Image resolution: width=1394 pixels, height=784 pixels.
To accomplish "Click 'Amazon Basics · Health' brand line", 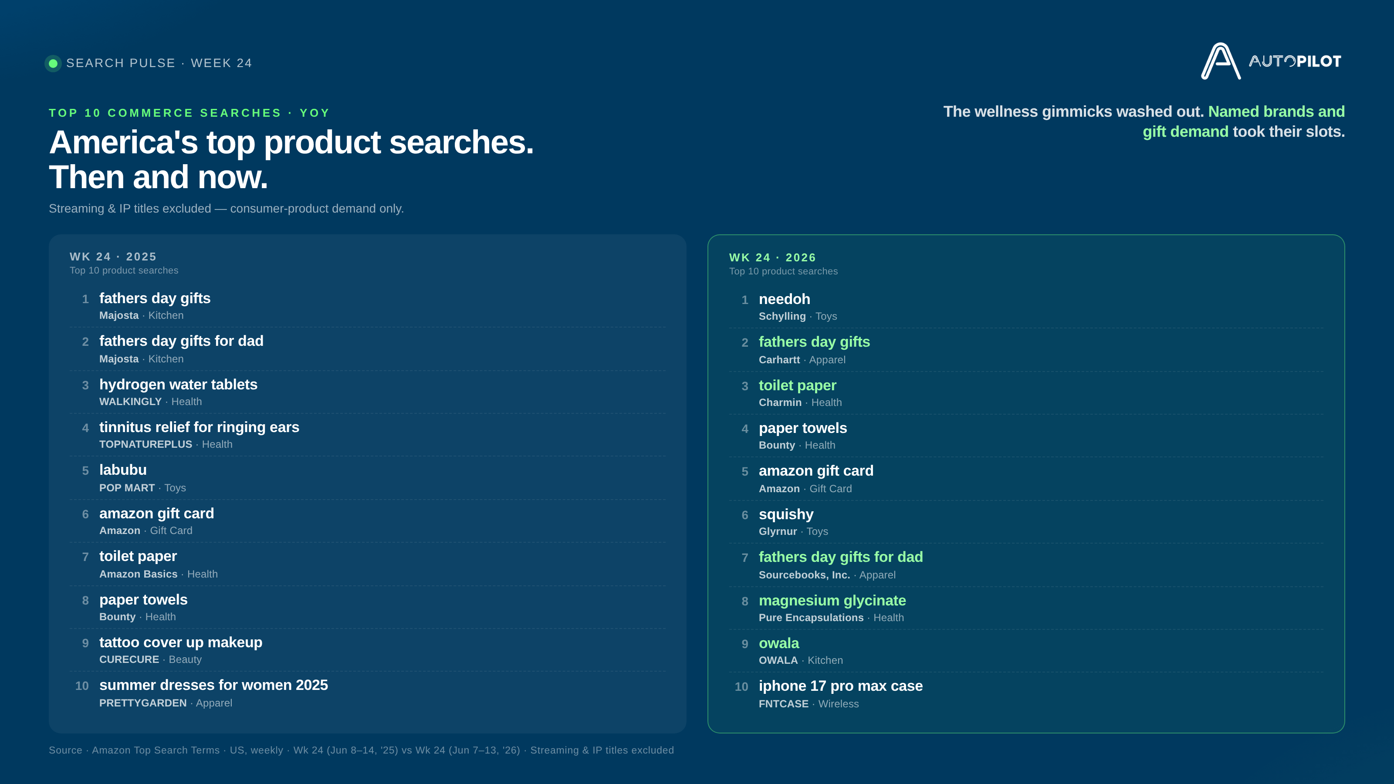I will [x=159, y=574].
